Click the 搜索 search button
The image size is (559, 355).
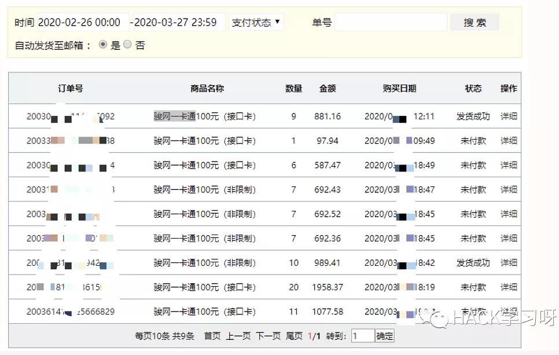click(475, 22)
